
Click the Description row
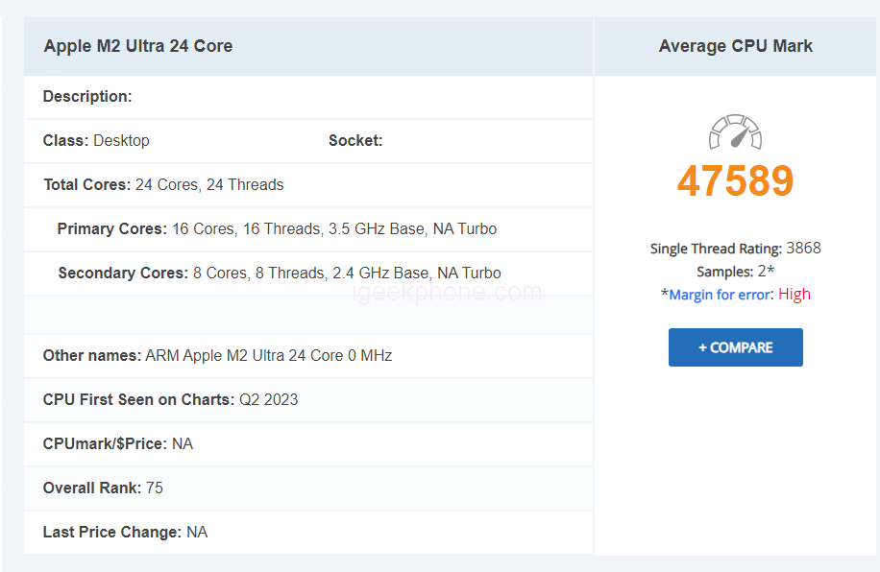[x=87, y=97]
